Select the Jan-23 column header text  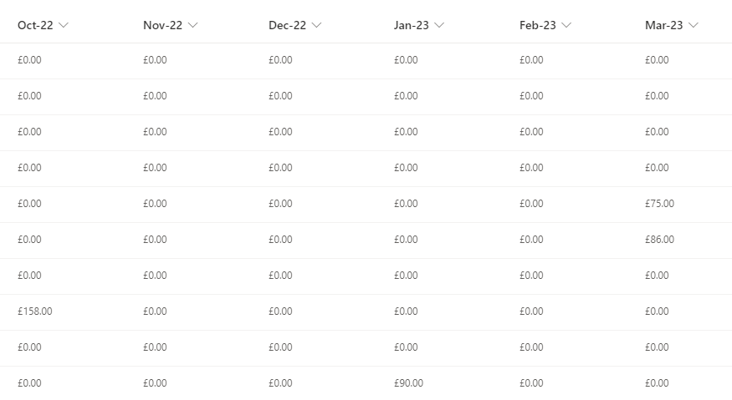[412, 25]
